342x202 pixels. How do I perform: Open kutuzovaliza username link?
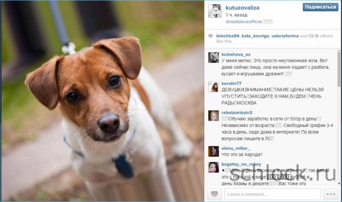[242, 8]
